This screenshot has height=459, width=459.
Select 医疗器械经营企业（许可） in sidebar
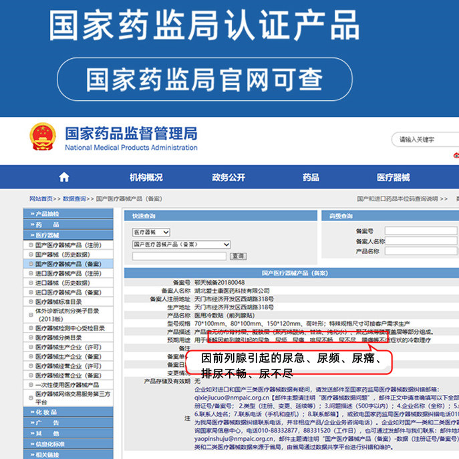pyautogui.click(x=68, y=366)
